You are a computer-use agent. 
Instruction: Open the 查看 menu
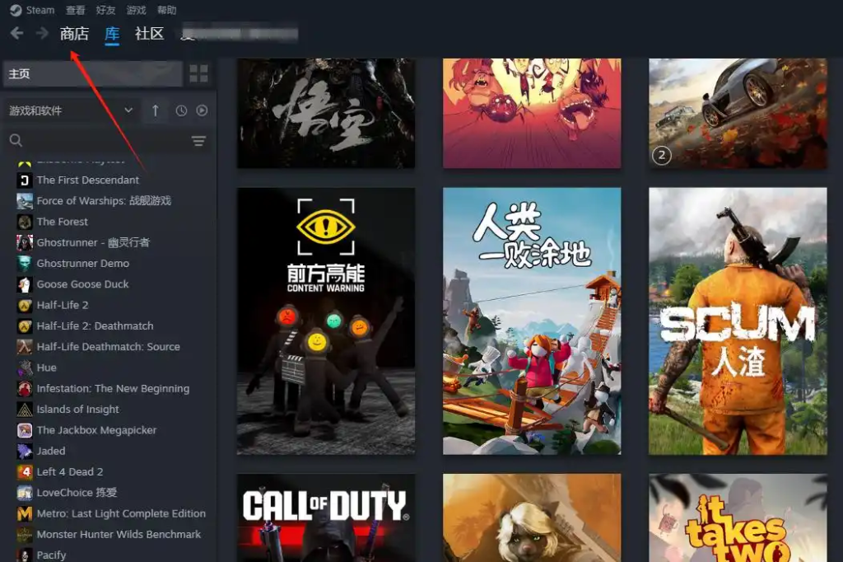[75, 10]
